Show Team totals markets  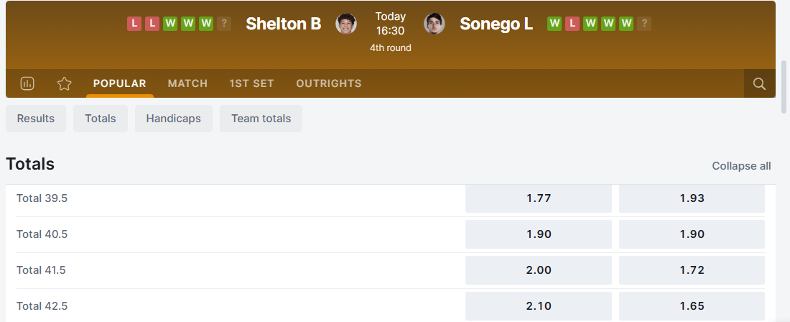[x=261, y=119]
